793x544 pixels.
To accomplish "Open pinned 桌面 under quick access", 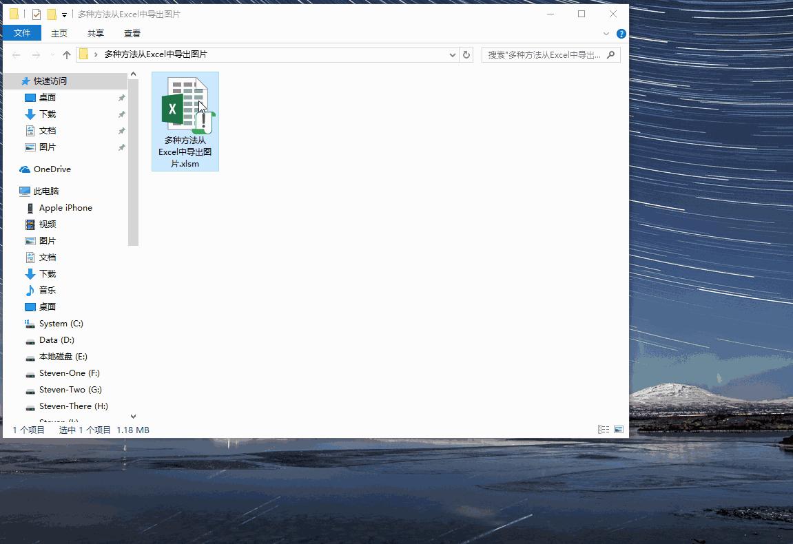I will (48, 98).
